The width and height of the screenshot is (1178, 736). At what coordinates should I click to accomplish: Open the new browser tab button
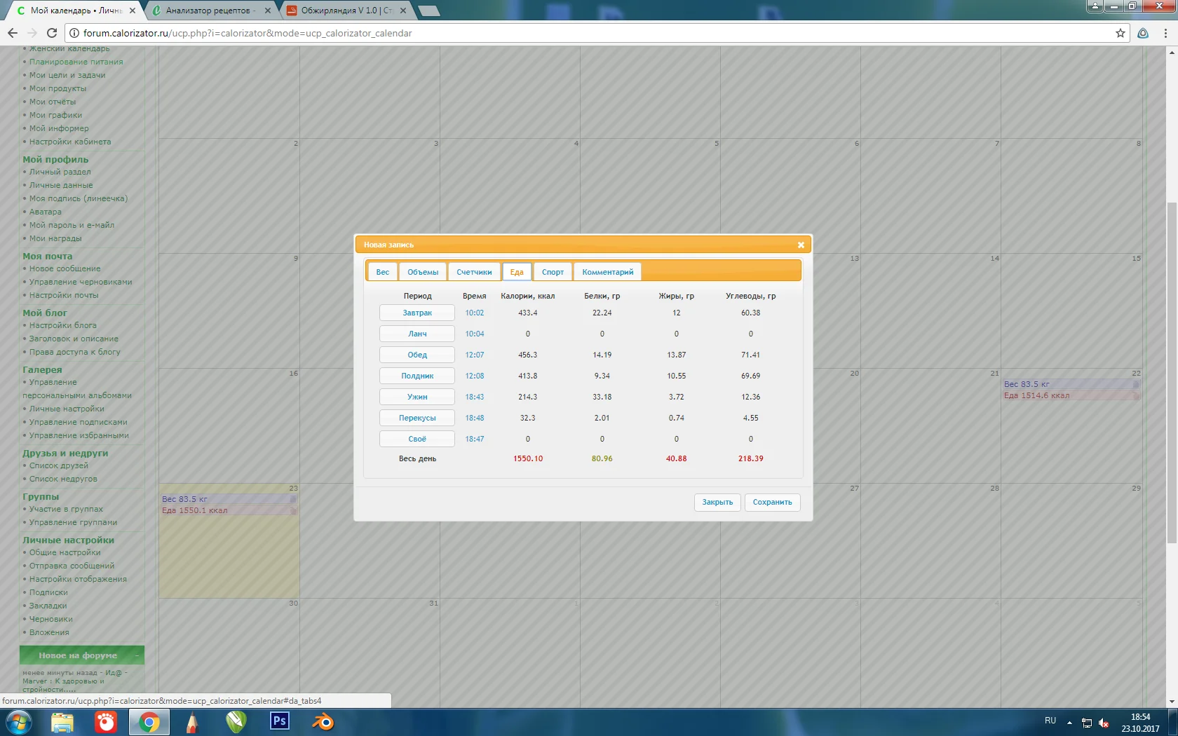[428, 11]
